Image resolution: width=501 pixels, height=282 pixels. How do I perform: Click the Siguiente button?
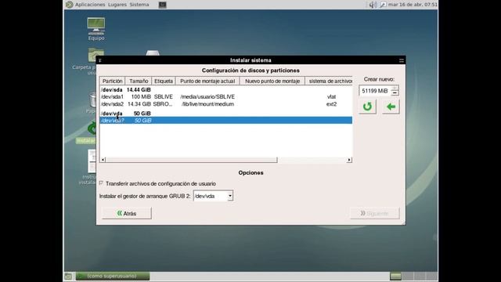[x=375, y=213]
